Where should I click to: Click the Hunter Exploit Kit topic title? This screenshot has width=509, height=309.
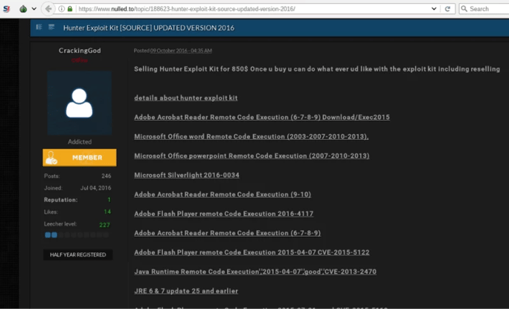point(149,28)
